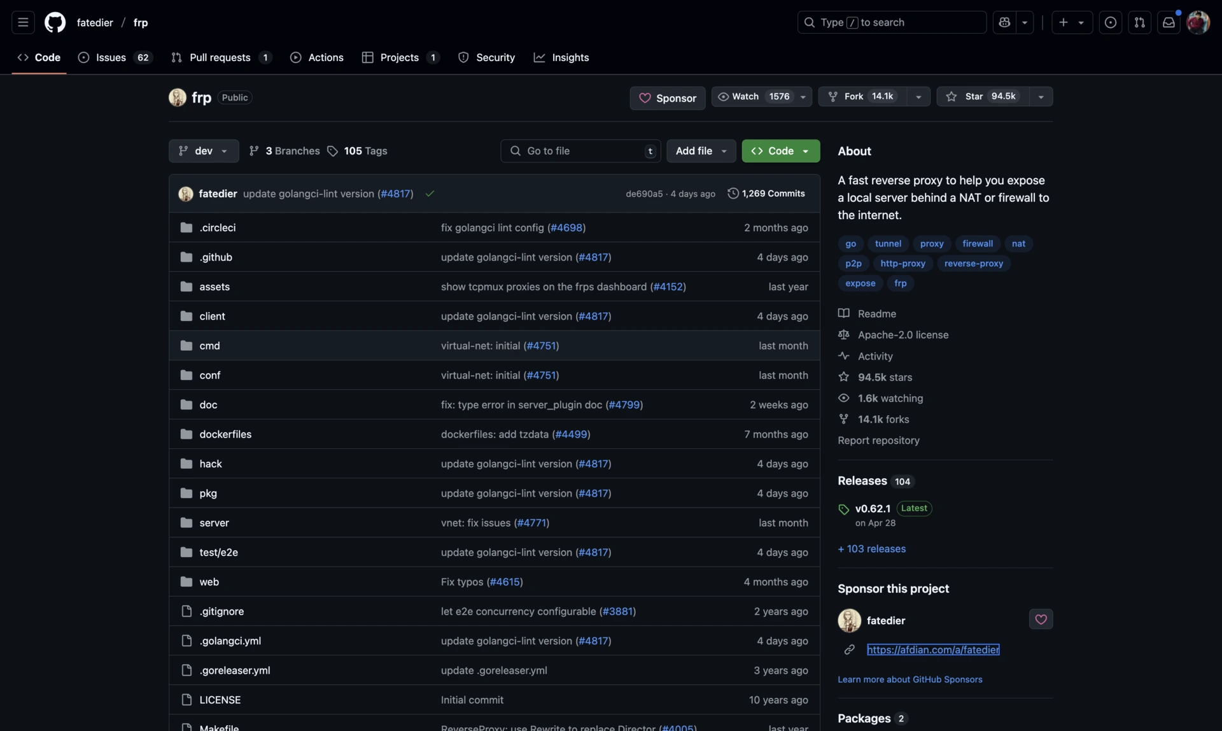Image resolution: width=1222 pixels, height=731 pixels.
Task: Click Report repository link
Action: coord(878,441)
